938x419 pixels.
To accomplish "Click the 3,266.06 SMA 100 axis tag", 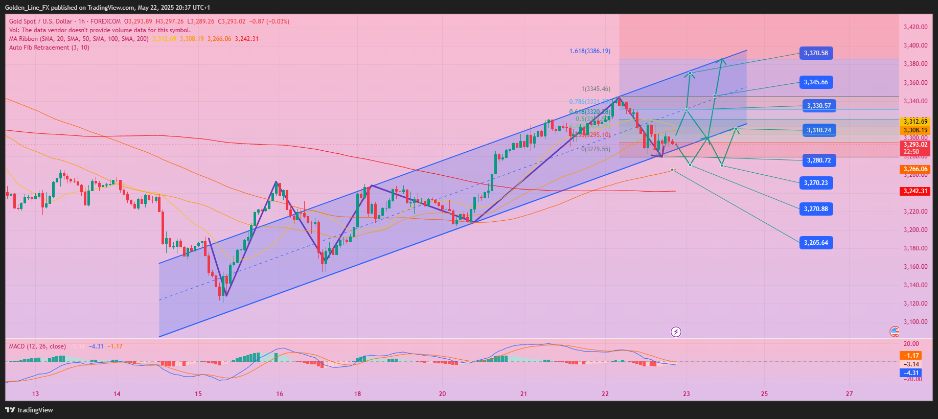I will coord(915,169).
